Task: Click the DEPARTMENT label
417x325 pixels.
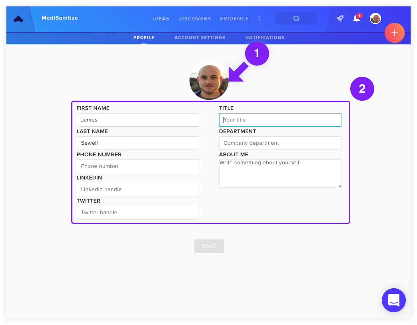Action: click(x=237, y=132)
